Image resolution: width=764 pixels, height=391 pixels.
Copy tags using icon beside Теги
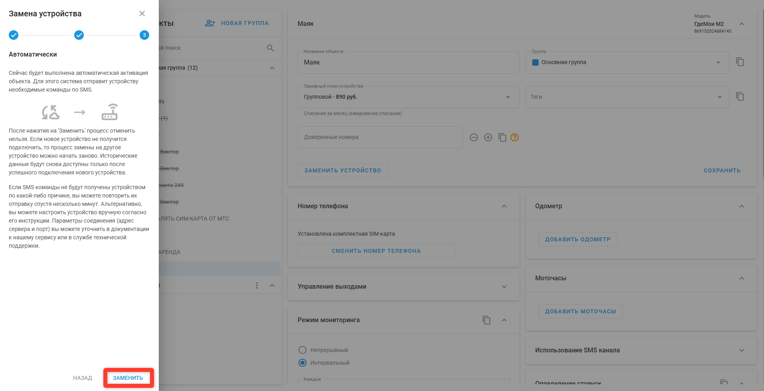pos(740,97)
